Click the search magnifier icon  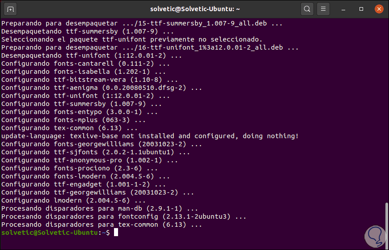307,8
